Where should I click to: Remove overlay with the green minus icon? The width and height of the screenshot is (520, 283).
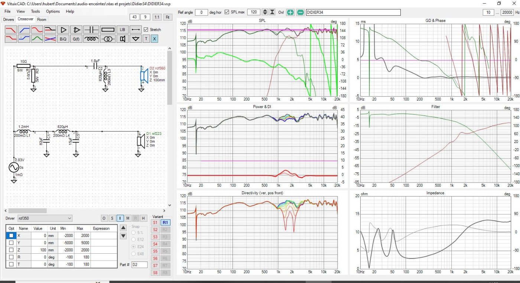(x=300, y=12)
